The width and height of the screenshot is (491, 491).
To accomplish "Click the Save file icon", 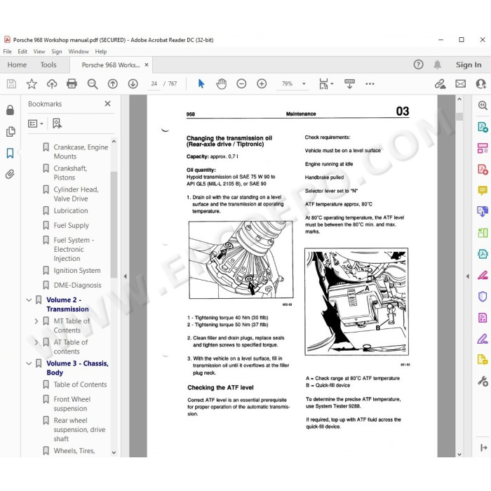I will (12, 83).
